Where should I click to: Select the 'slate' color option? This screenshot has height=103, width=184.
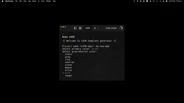(68, 54)
